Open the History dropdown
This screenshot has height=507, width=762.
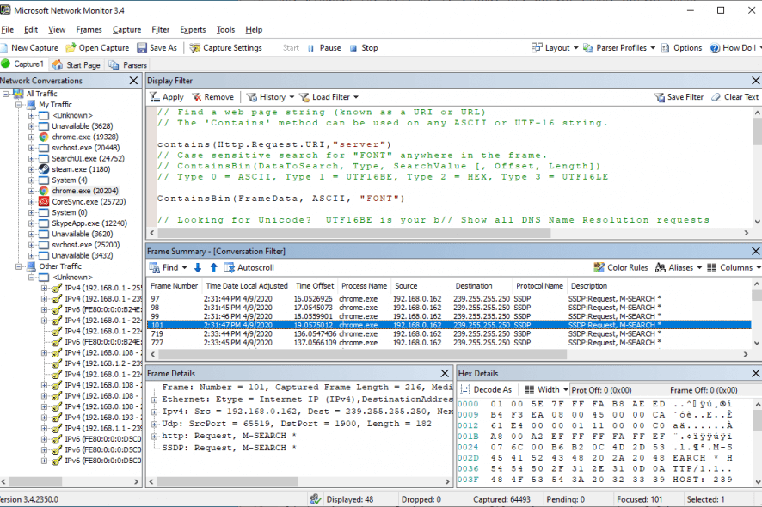coord(270,97)
